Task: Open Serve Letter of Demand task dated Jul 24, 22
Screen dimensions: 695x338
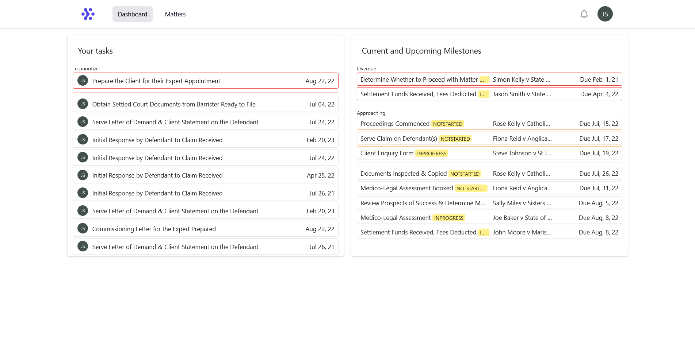Action: (x=175, y=122)
